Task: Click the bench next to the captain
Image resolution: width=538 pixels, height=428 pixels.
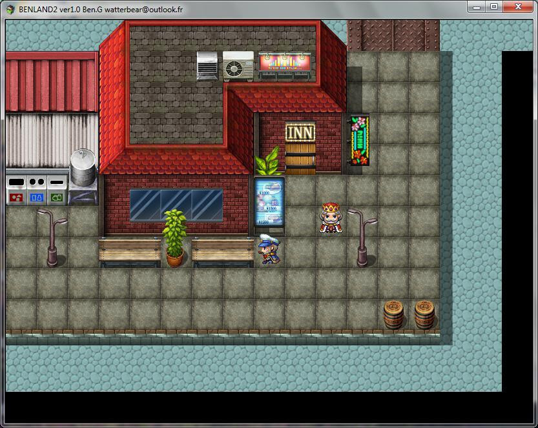Action: tap(222, 252)
